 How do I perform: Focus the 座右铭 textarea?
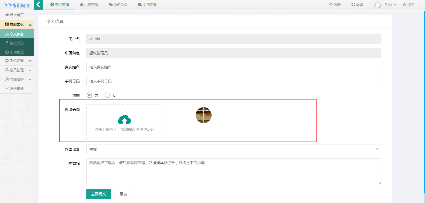pyautogui.click(x=234, y=172)
